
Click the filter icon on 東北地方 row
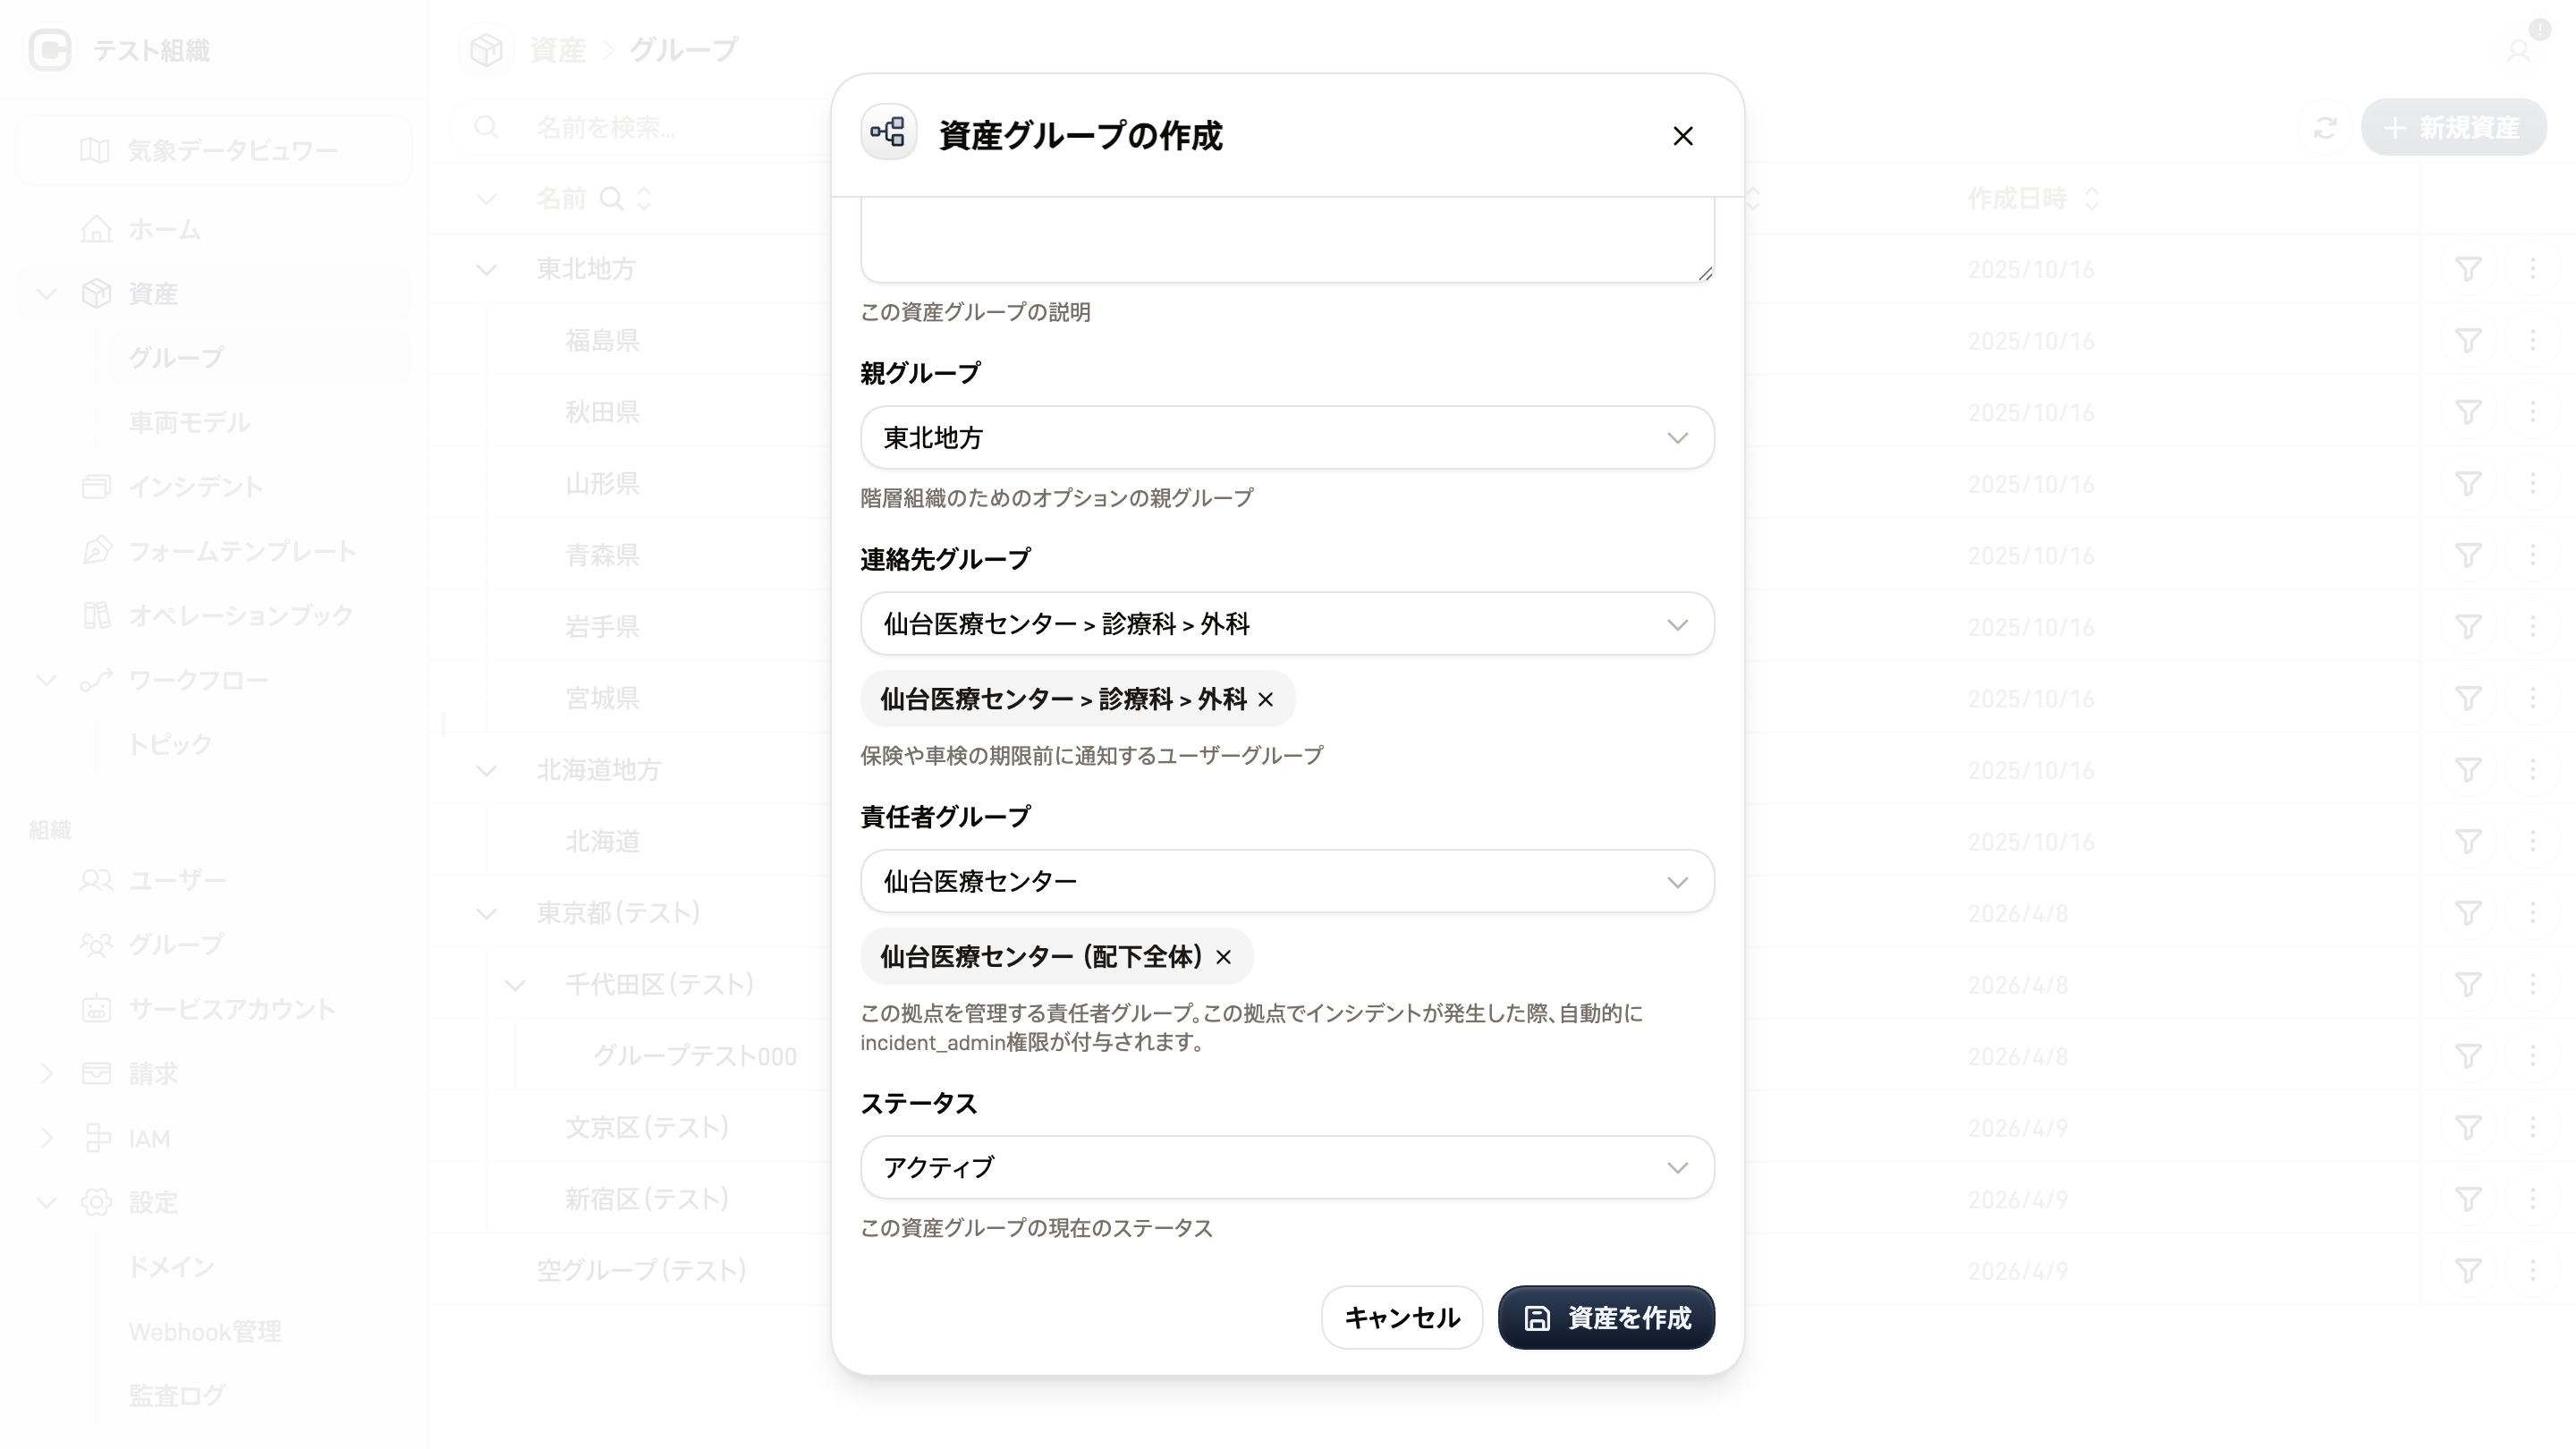pos(2468,270)
